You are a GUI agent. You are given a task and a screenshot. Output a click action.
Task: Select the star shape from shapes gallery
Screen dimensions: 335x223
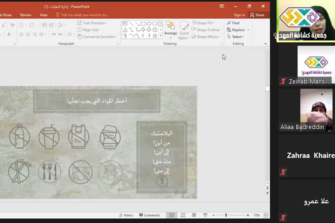pyautogui.click(x=155, y=36)
